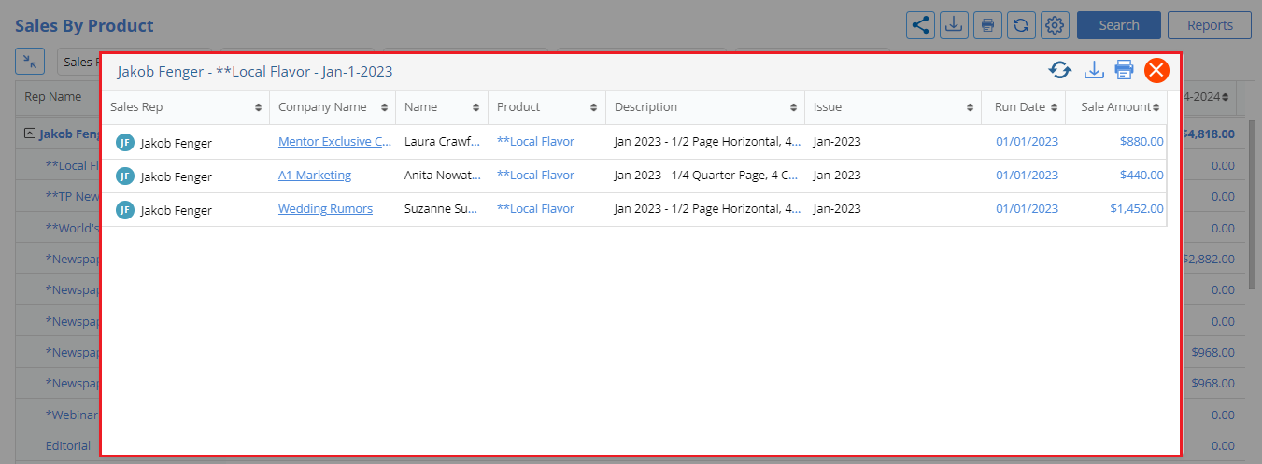Click JF avatar in Mentor Exclusive row

point(124,143)
